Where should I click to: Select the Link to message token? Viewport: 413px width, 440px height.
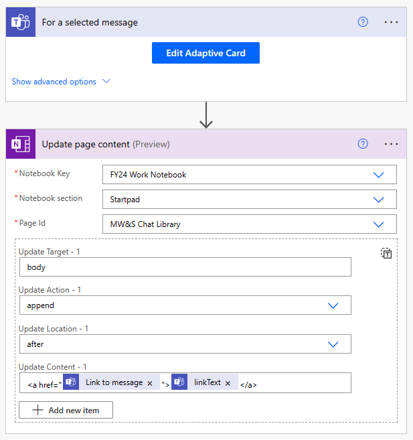112,383
